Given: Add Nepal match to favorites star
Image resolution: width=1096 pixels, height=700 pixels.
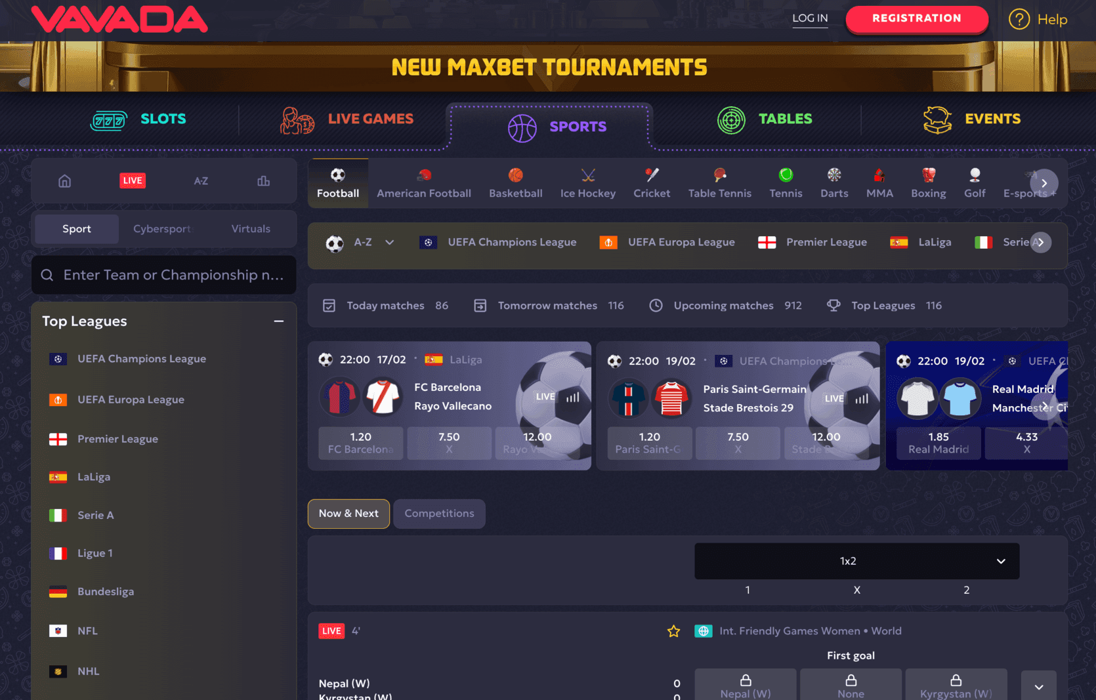Looking at the screenshot, I should pos(673,631).
